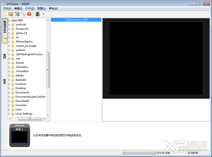Click the tree scroll up arrow
The height and width of the screenshot is (157, 212).
point(48,20)
